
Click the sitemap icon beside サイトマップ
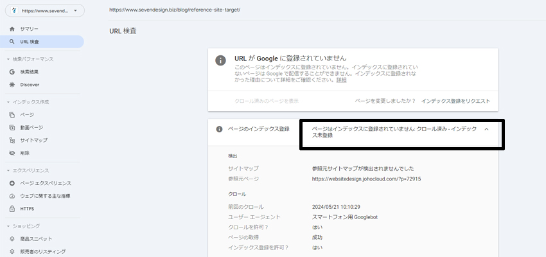[x=12, y=140]
